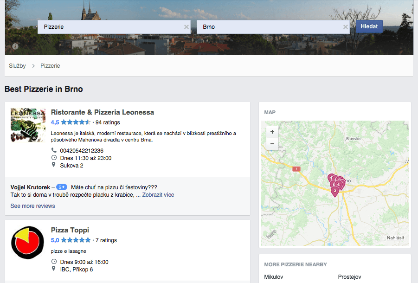Click Pizza Toppi 7 ratings text
Viewport: 418px width, 283px height.
106,240
